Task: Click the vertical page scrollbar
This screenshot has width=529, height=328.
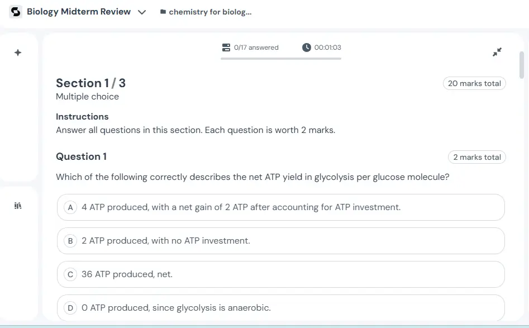Action: pos(522,65)
